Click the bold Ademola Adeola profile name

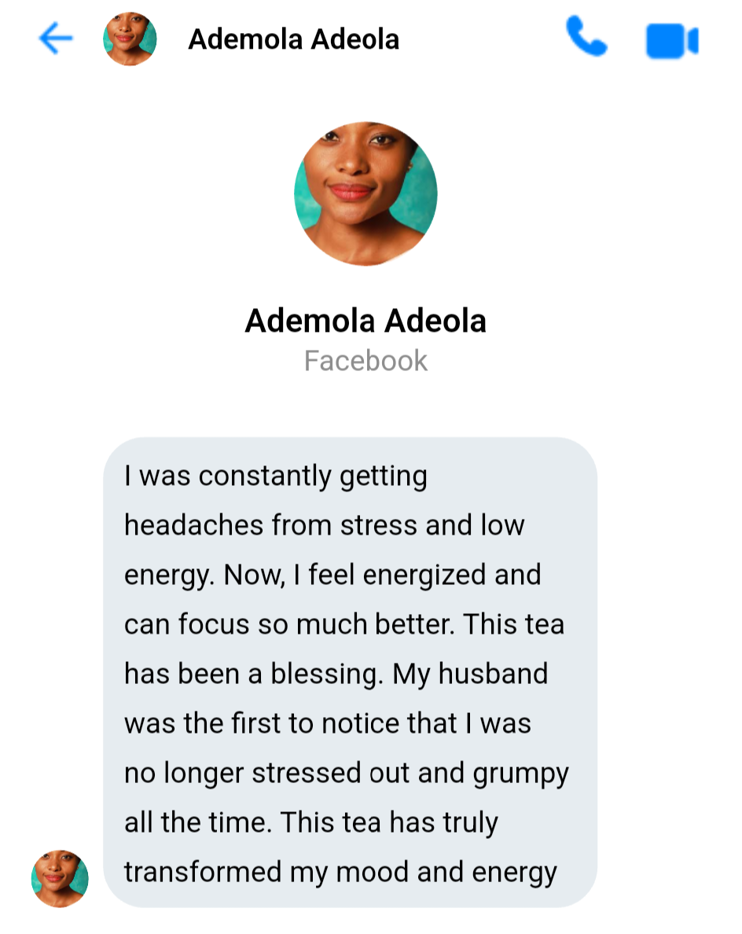click(365, 321)
